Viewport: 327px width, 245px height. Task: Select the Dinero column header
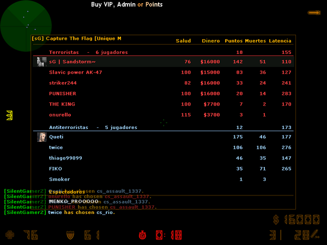210,41
